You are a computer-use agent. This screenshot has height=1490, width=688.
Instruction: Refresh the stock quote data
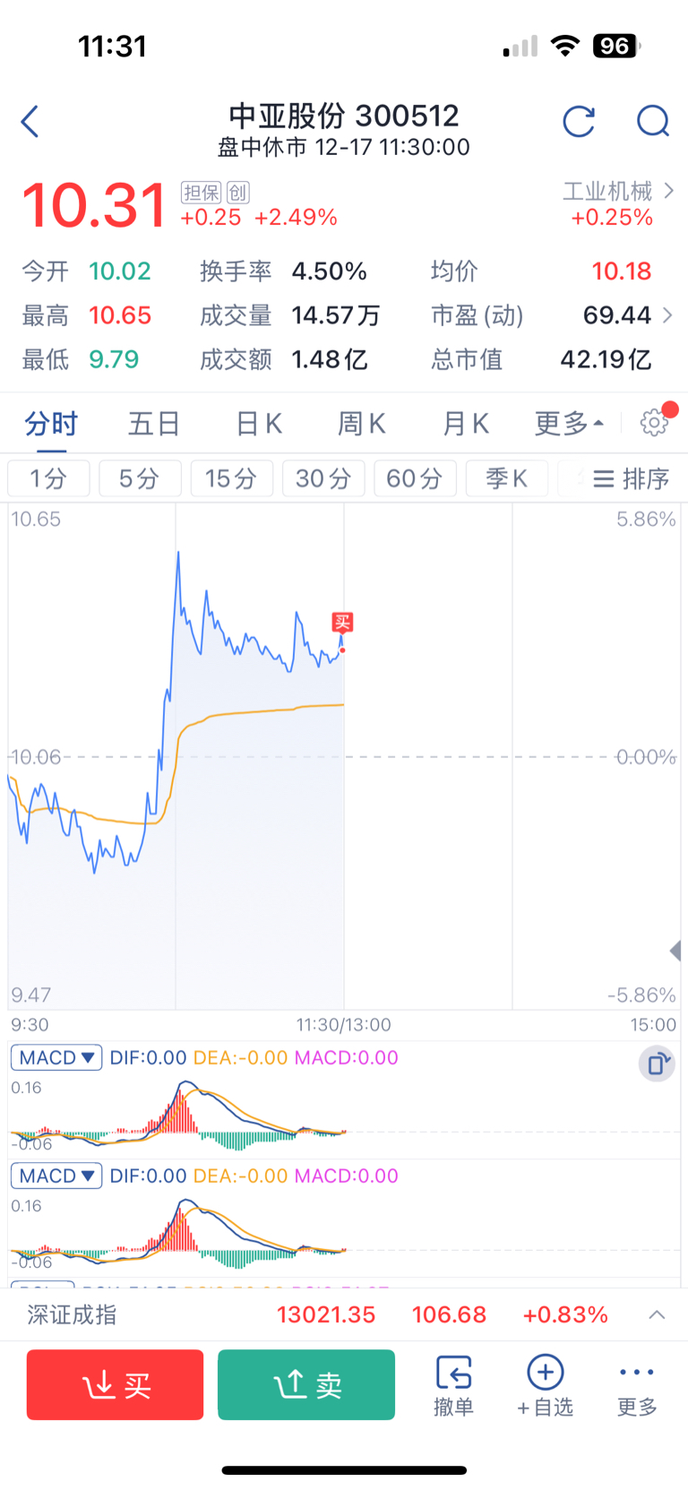coord(579,121)
